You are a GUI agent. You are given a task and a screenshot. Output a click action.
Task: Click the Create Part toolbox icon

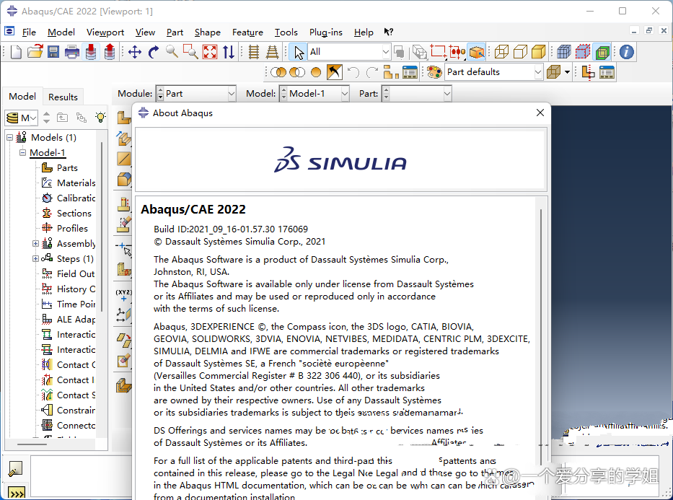point(124,117)
